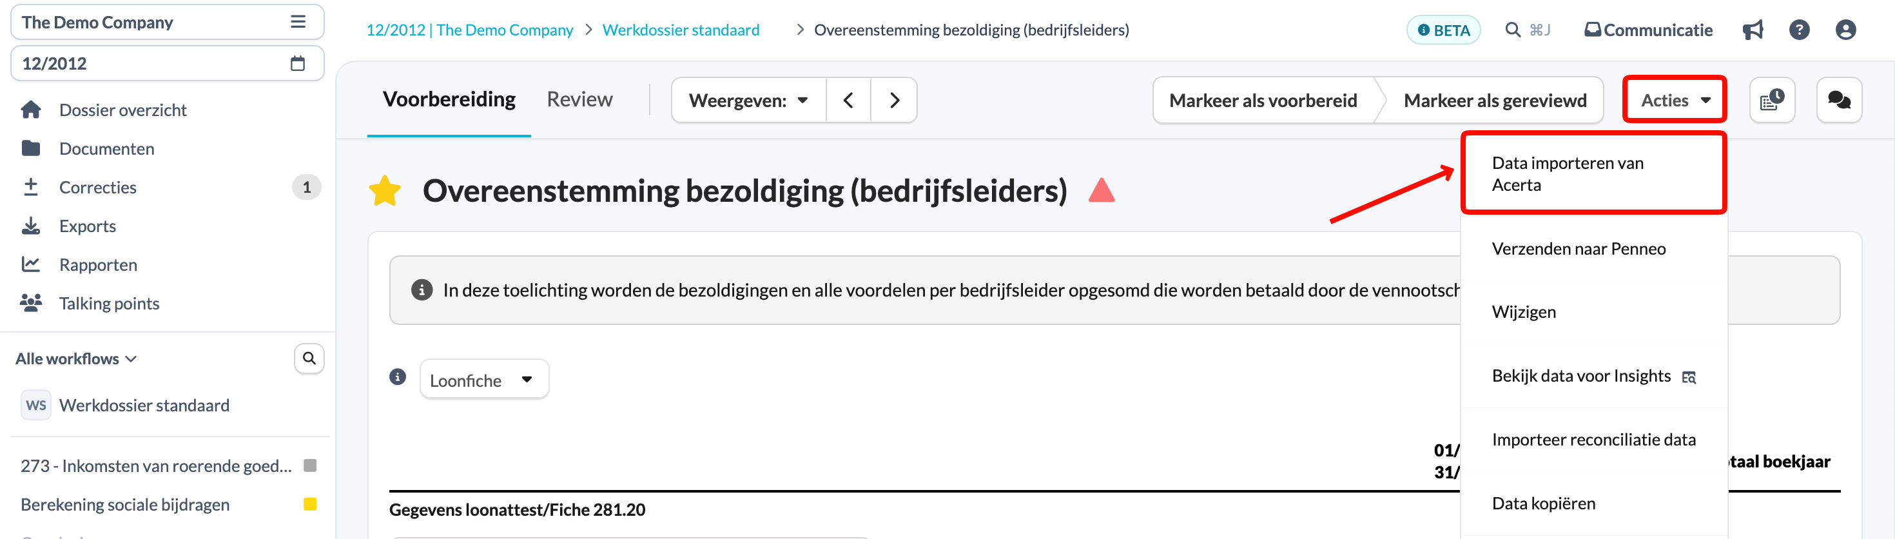Go to the previous item with the left chevron

click(848, 100)
